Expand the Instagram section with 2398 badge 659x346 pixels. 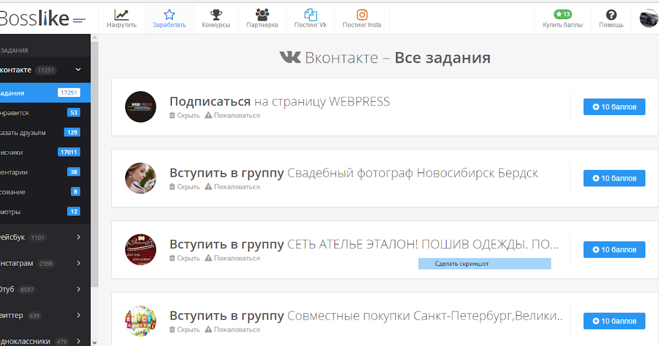[45, 264]
